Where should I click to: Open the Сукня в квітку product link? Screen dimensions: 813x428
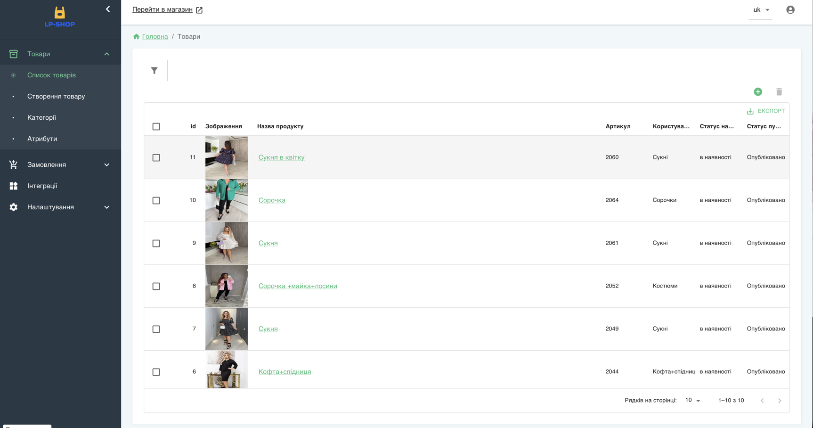[x=281, y=157]
